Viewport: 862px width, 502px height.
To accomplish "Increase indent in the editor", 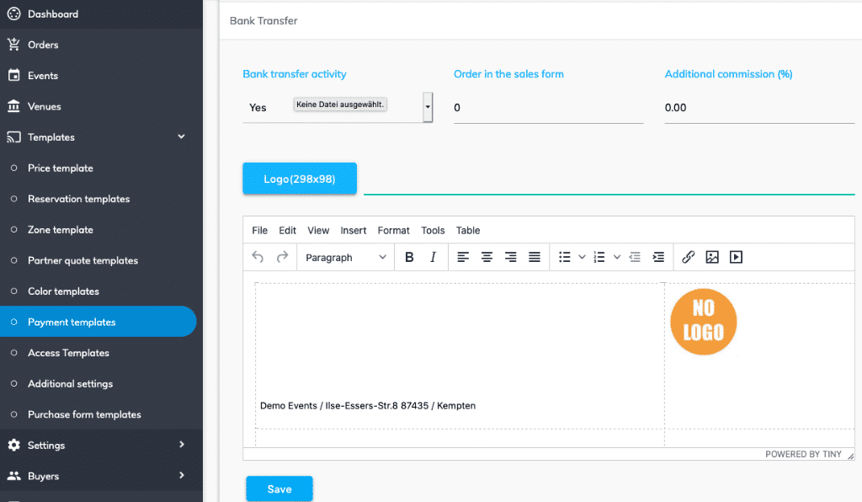I will [658, 257].
